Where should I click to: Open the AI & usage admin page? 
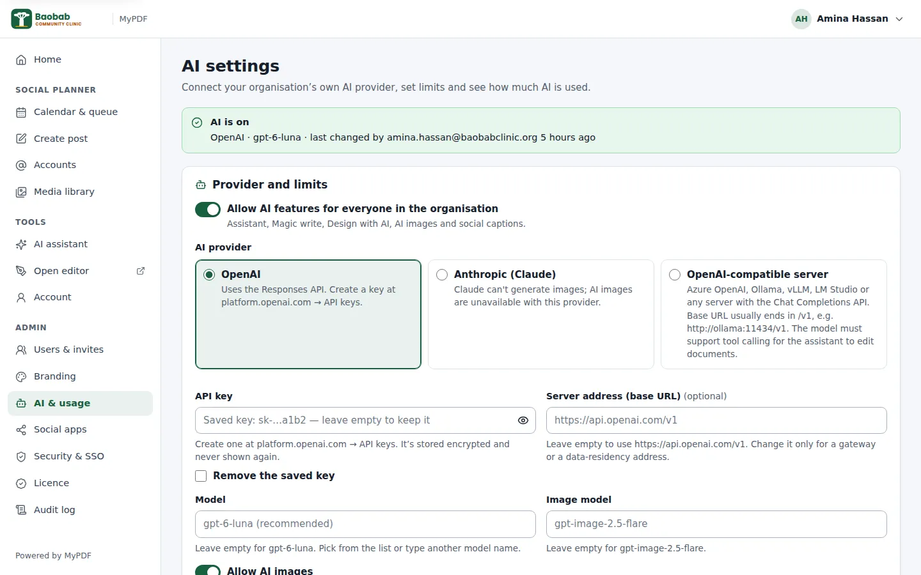click(x=81, y=403)
